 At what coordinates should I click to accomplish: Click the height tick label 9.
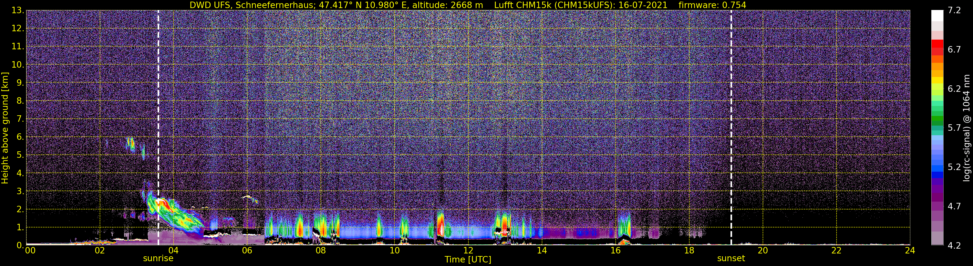point(20,83)
